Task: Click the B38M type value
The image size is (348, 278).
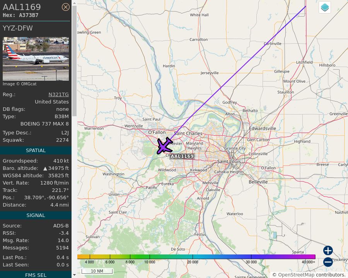Action: tap(62, 116)
